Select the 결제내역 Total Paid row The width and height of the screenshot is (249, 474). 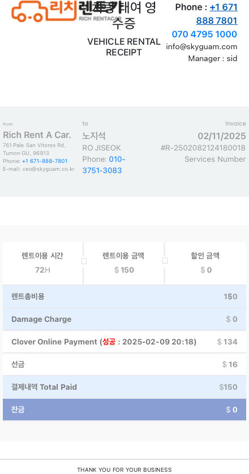[124, 387]
